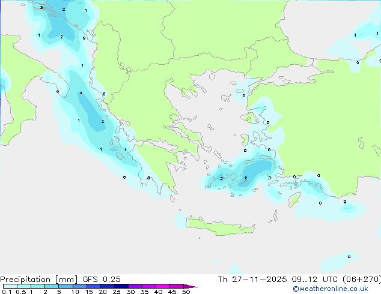Screen dimensions: 381x294
Task: Pick the 10–15 mm blue legend swatch
Action: tap(79, 286)
